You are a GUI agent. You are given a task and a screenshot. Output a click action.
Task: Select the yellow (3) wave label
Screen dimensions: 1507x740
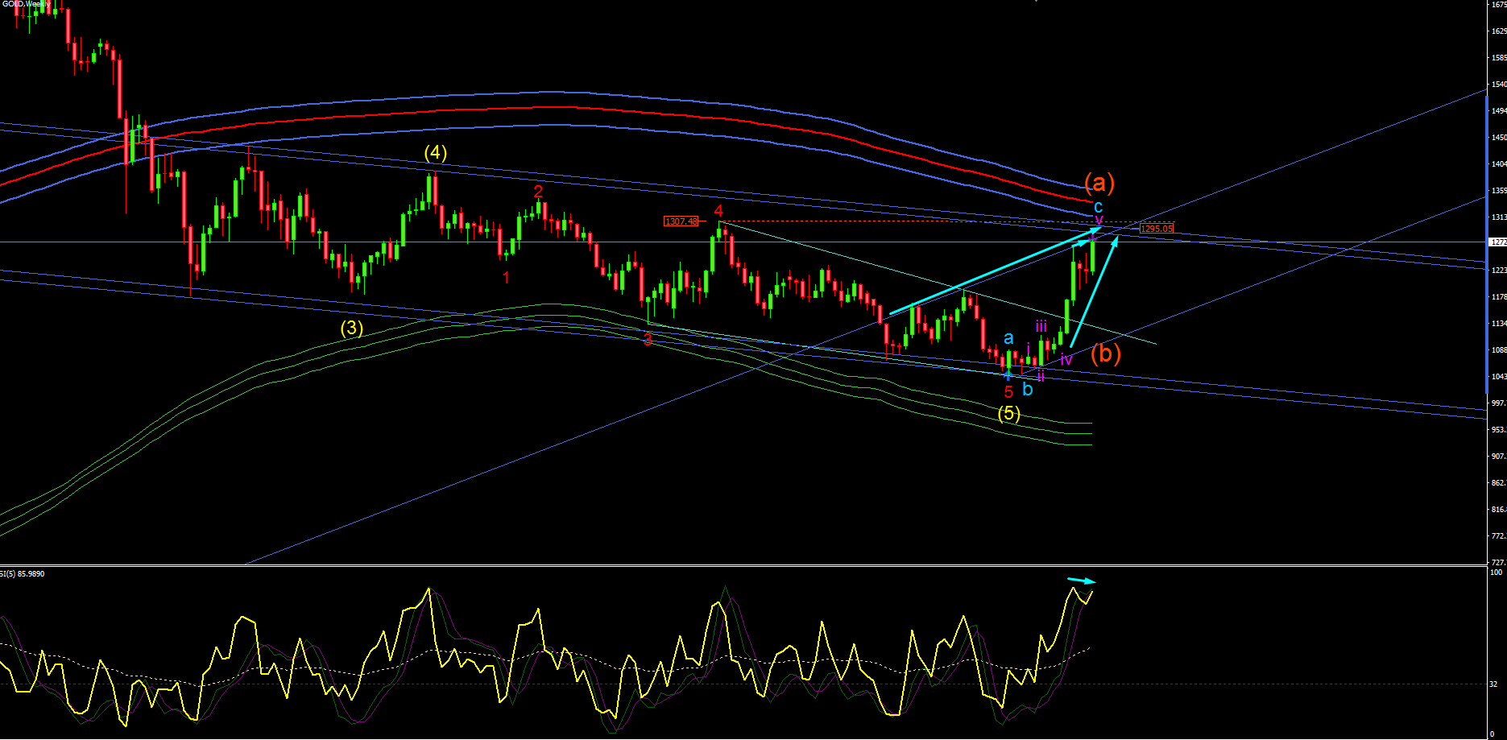coord(351,328)
